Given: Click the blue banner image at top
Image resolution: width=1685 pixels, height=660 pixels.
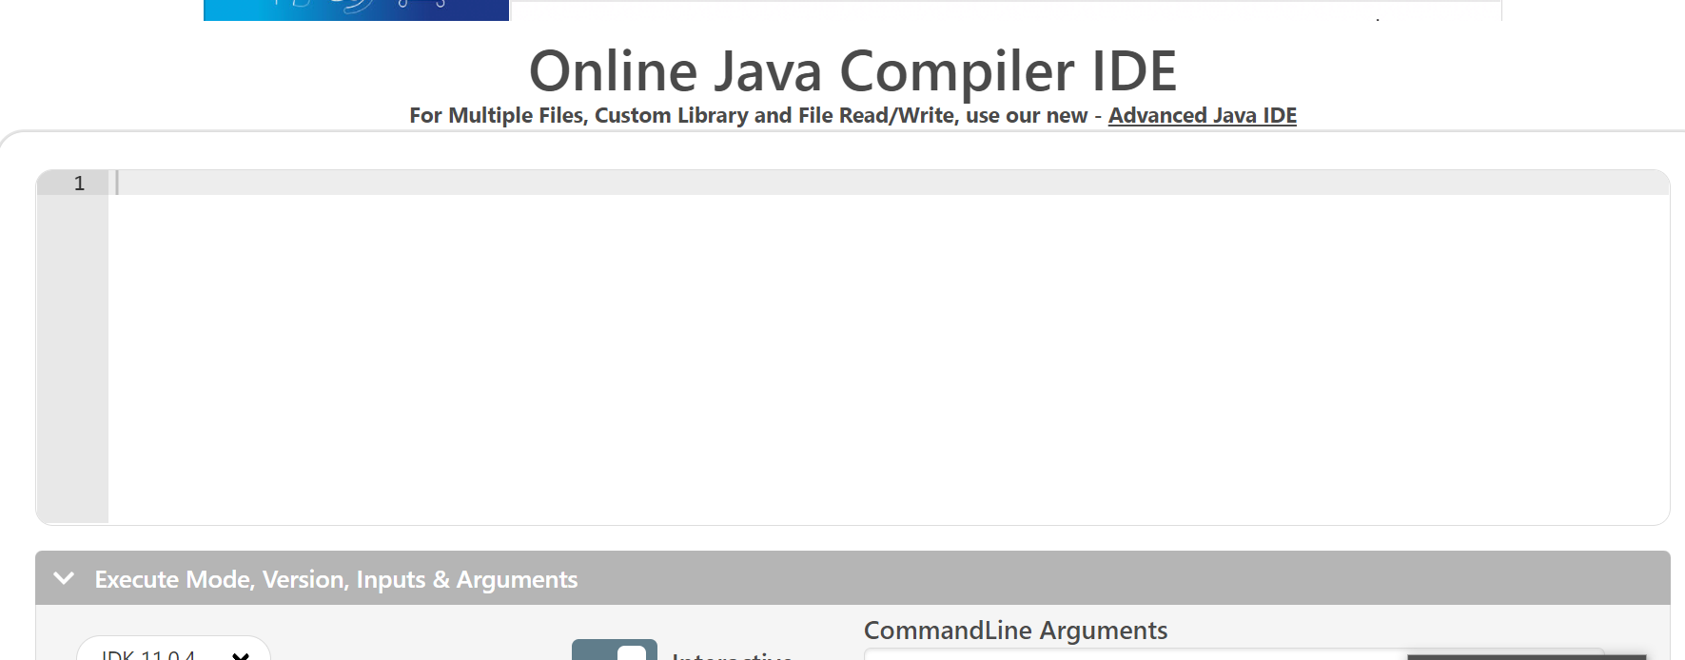Looking at the screenshot, I should pos(357,10).
